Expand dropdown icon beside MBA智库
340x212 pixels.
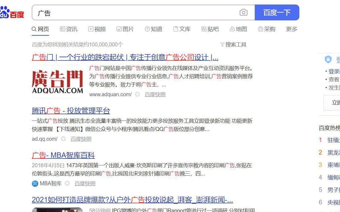pos(67,183)
